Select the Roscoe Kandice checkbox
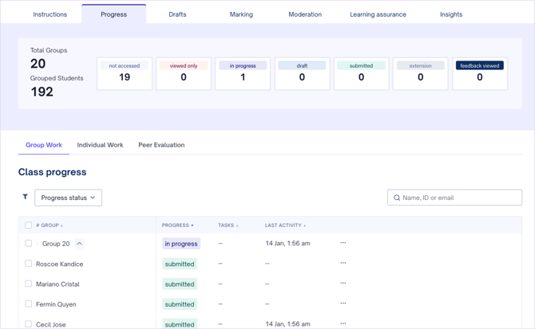535x329 pixels. (29, 264)
